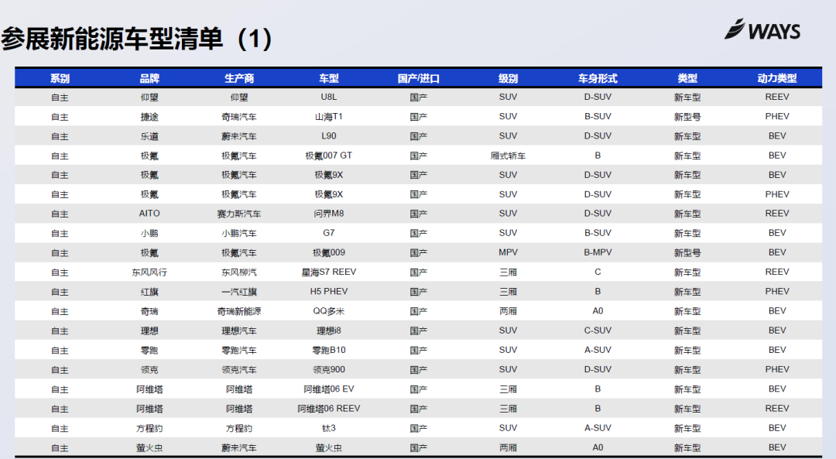
Task: Click the 车型 column header
Action: coord(329,78)
